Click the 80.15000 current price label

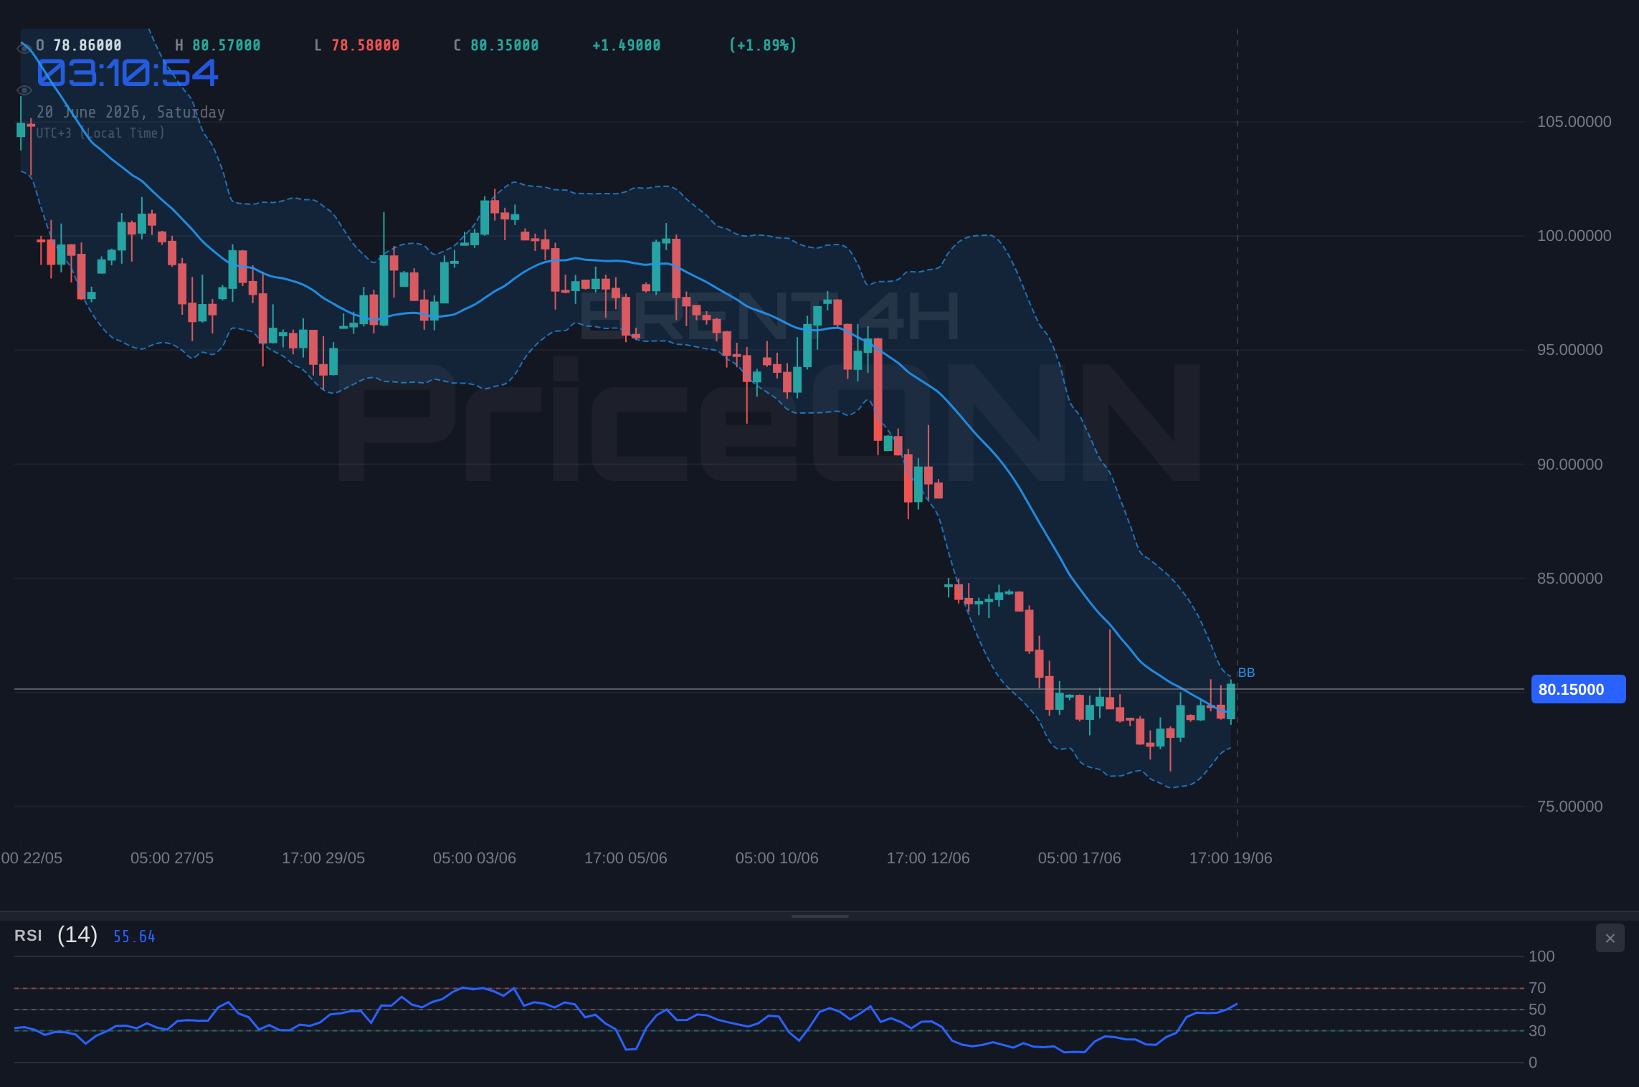pos(1578,689)
